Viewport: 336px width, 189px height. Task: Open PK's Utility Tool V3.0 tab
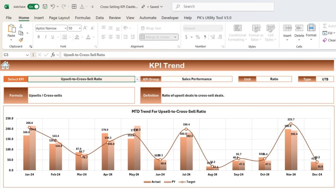214,18
